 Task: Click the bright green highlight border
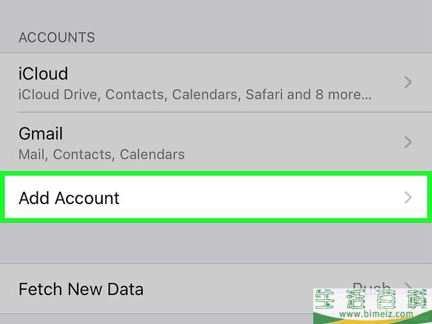(x=216, y=173)
